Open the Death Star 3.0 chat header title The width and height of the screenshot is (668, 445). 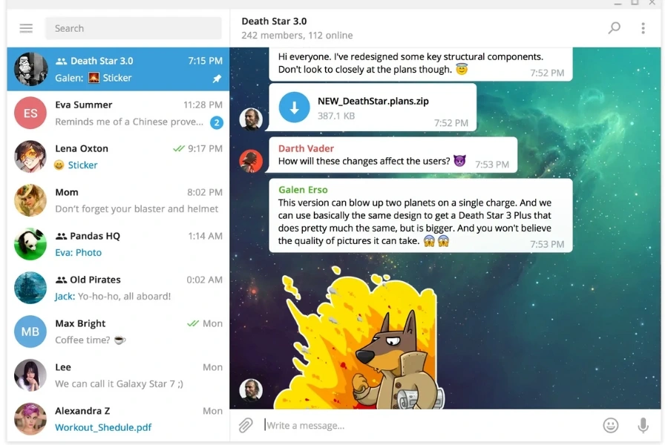pyautogui.click(x=274, y=21)
